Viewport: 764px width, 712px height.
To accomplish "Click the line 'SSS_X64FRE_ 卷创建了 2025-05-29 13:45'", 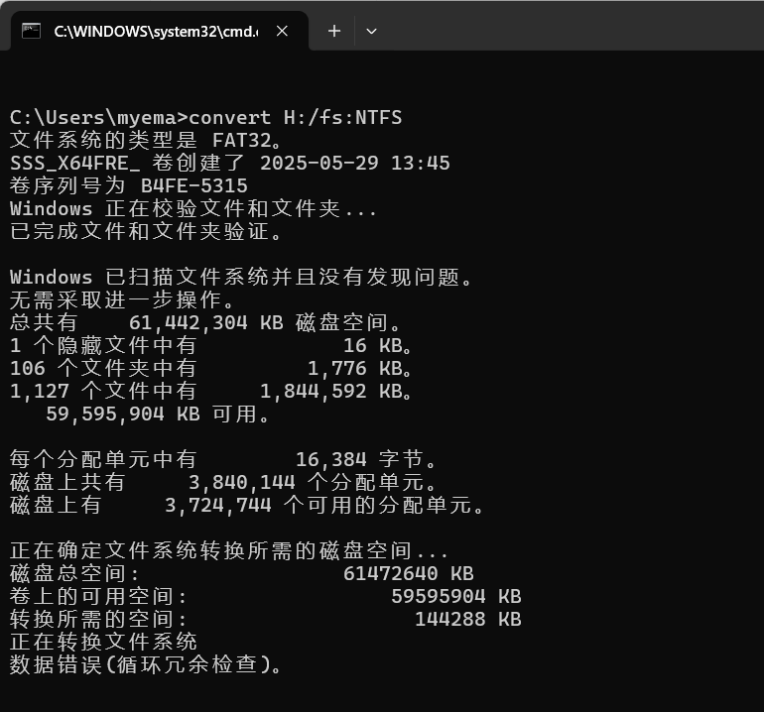I will [230, 163].
